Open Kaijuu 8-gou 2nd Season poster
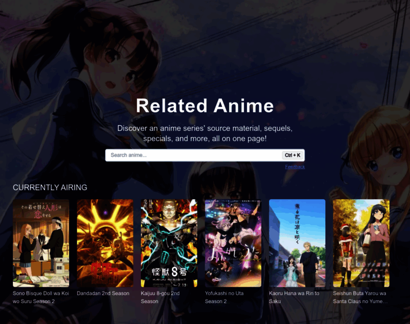 tap(169, 243)
